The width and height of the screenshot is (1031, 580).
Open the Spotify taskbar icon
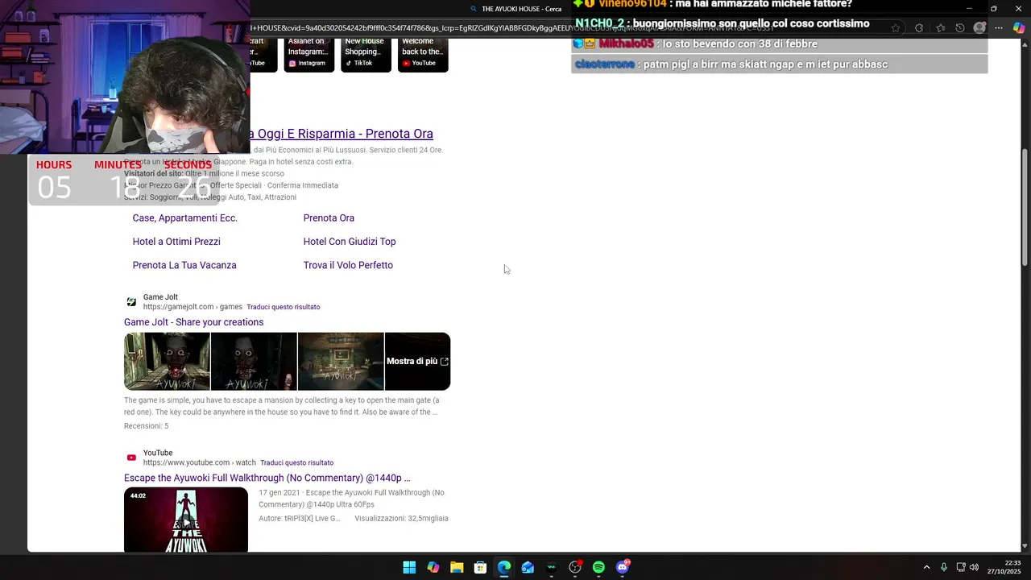point(598,567)
